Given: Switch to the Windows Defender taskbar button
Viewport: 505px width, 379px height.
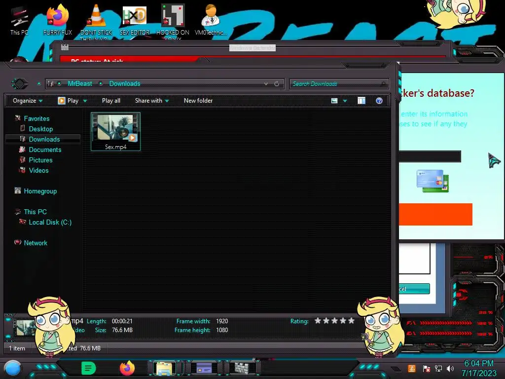Looking at the screenshot, I should (x=242, y=368).
